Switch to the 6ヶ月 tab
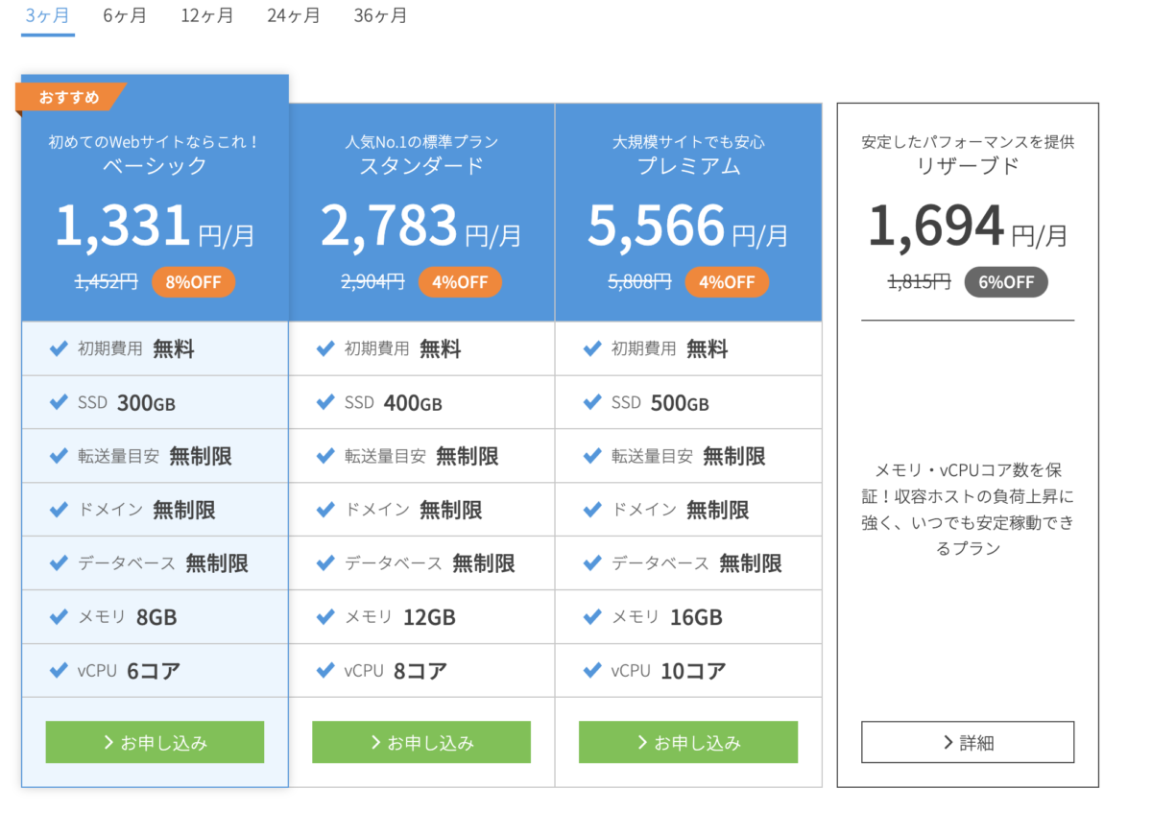 coord(125,16)
